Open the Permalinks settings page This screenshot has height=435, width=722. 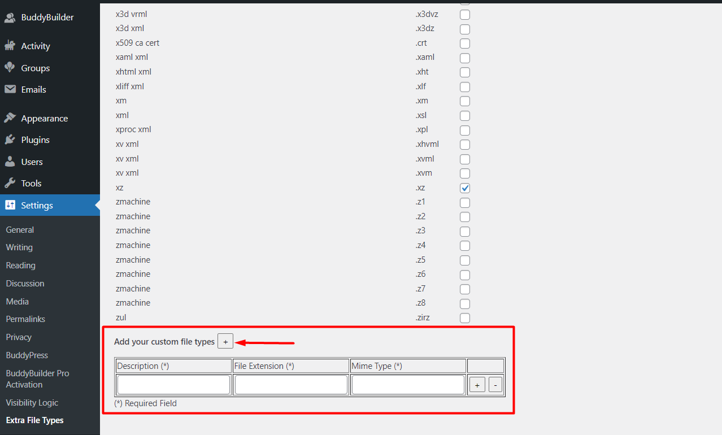pos(25,319)
